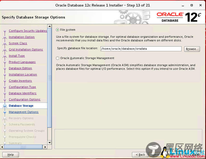Click the Database Edition step marker icon
The width and height of the screenshot is (206, 159).
[x=5, y=68]
